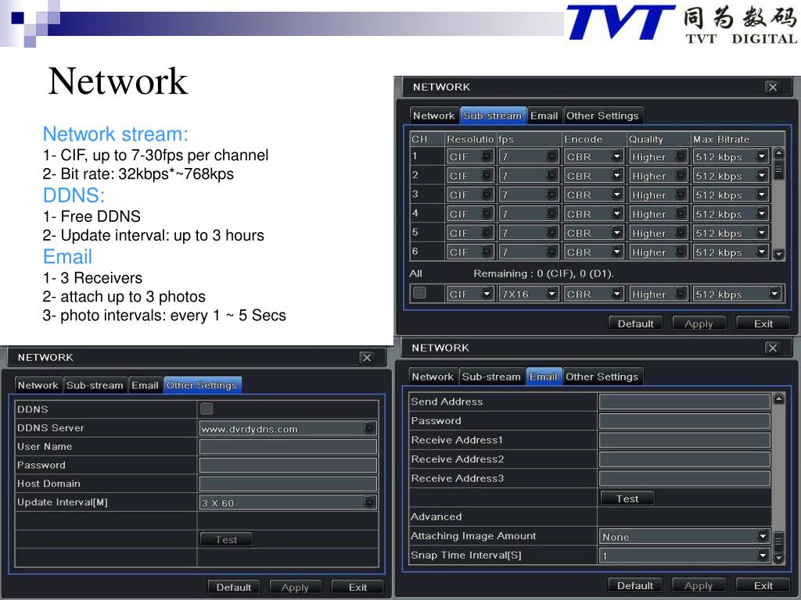Click Default in Sub-stream window

pos(635,323)
